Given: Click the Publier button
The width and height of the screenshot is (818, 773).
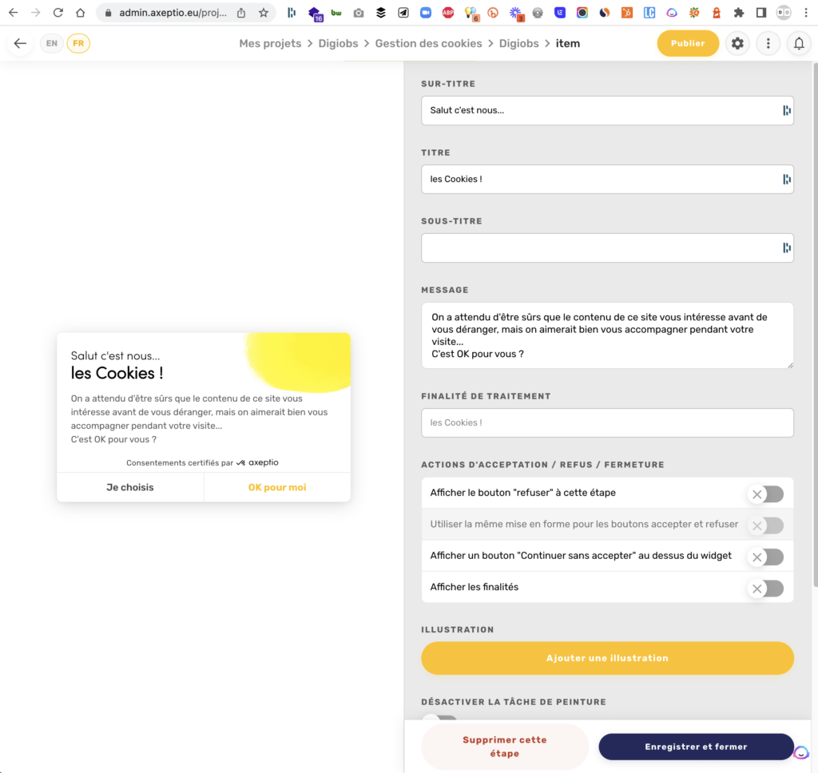Looking at the screenshot, I should 687,43.
